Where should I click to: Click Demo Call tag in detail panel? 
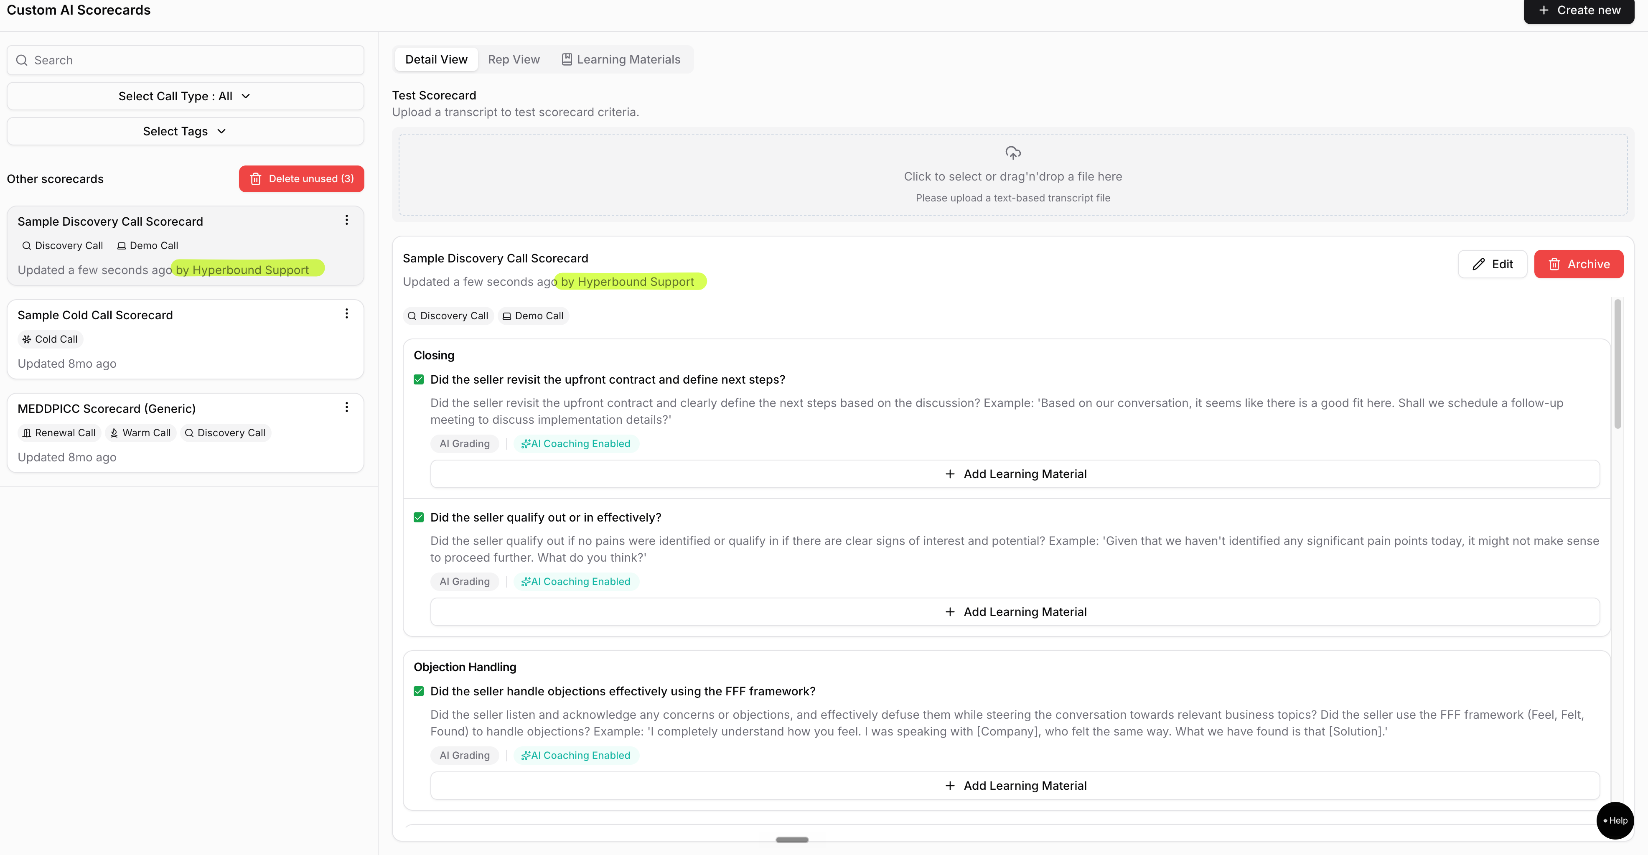[533, 316]
